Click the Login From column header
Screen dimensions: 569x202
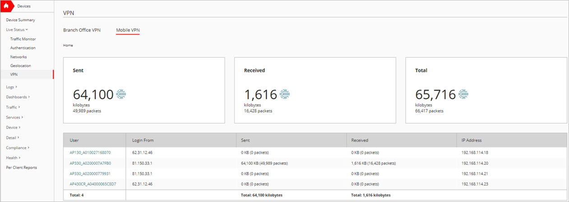180,140
